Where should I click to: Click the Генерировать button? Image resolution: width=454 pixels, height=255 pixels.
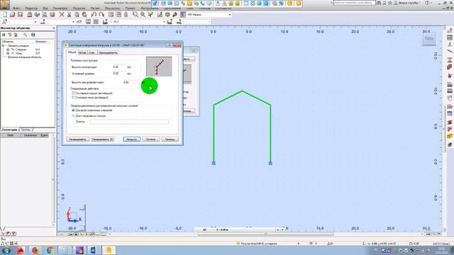click(x=77, y=140)
